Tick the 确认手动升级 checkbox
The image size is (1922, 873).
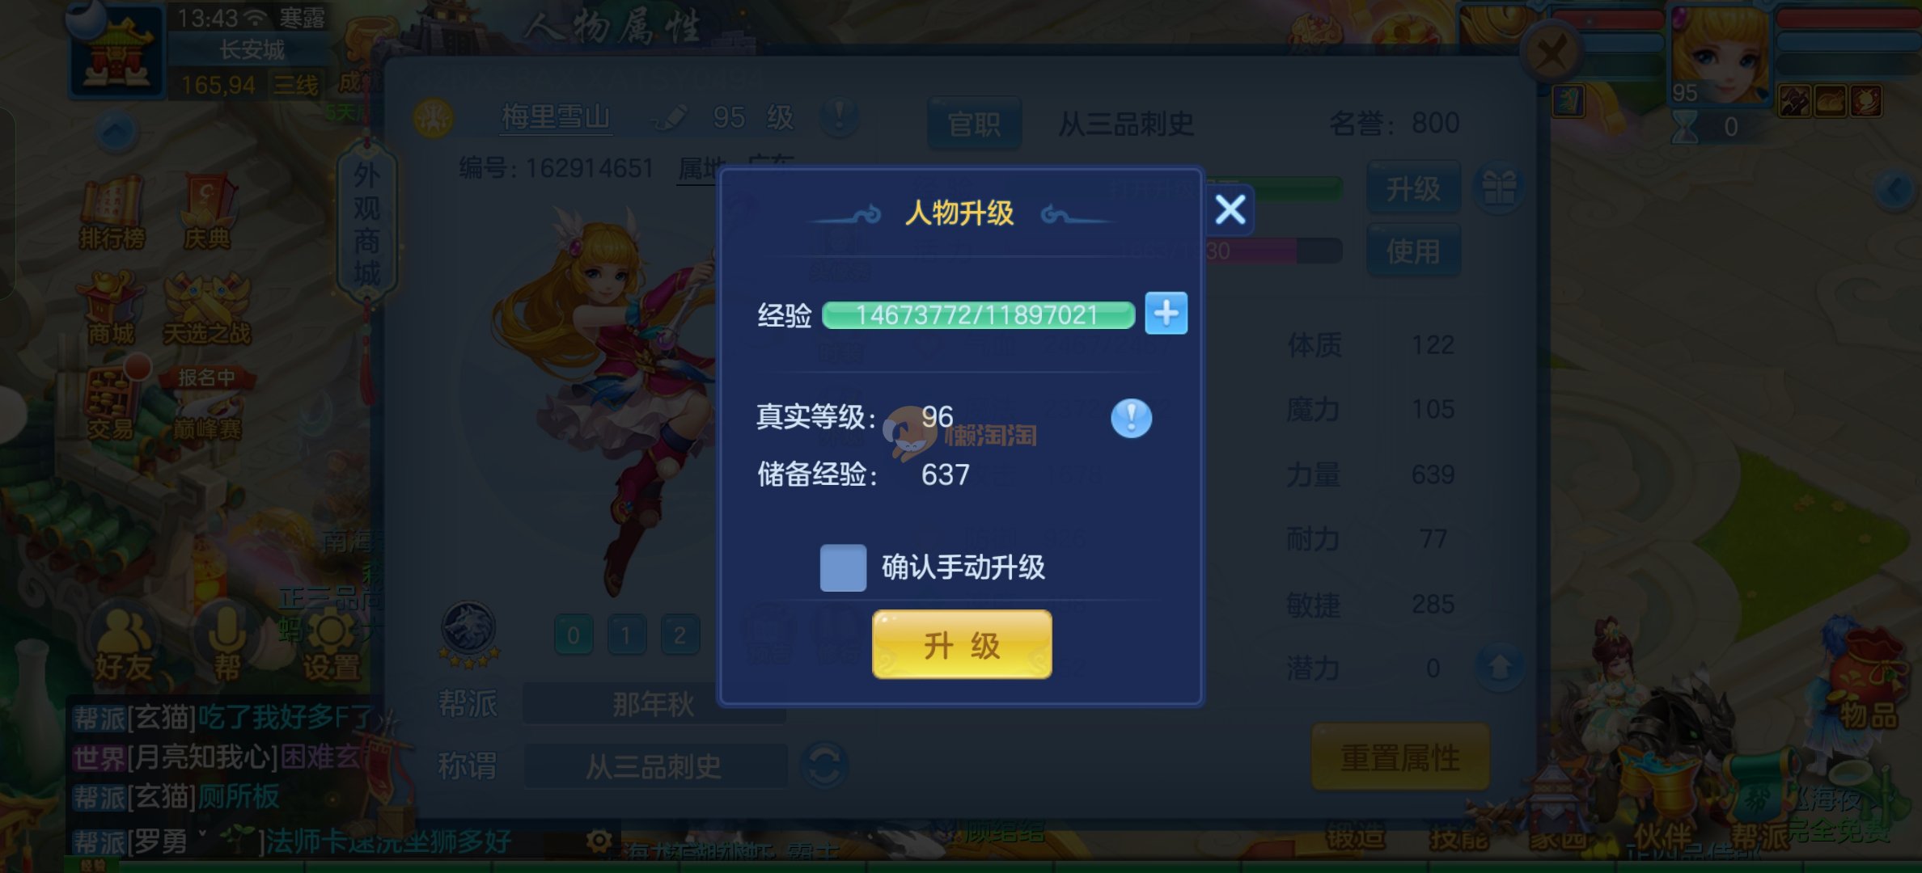843,567
